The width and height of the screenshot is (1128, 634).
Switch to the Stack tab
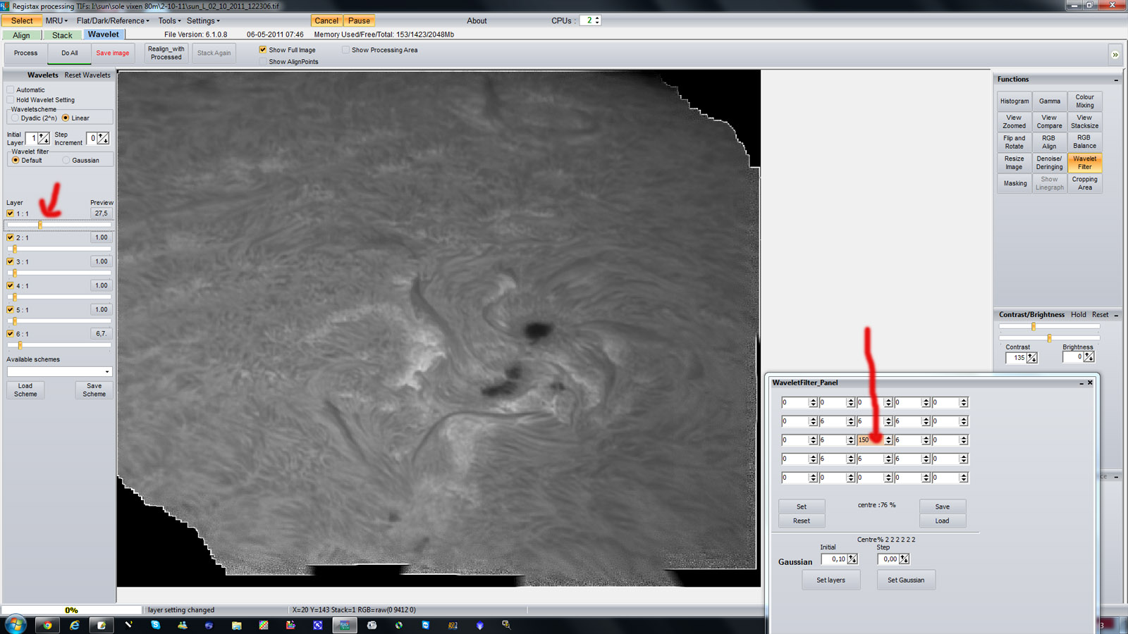tap(62, 35)
